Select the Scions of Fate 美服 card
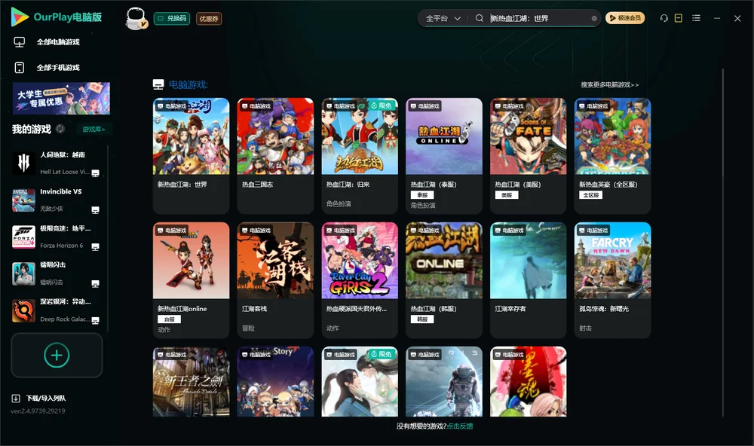The height and width of the screenshot is (446, 754). click(x=528, y=156)
